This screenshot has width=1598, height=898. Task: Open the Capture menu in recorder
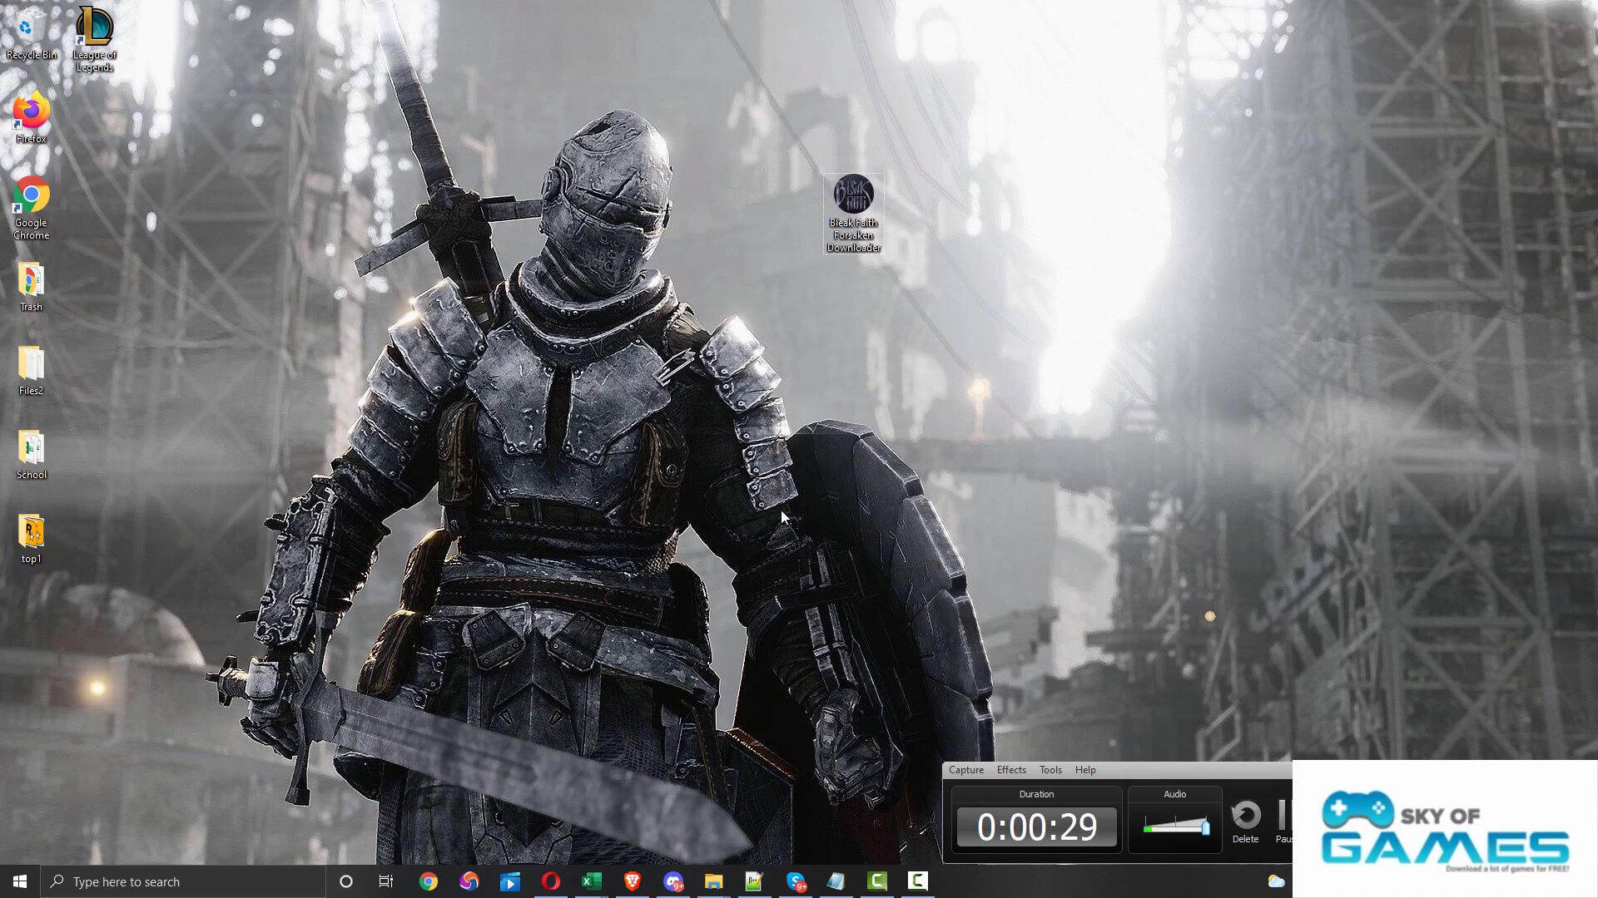tap(965, 770)
